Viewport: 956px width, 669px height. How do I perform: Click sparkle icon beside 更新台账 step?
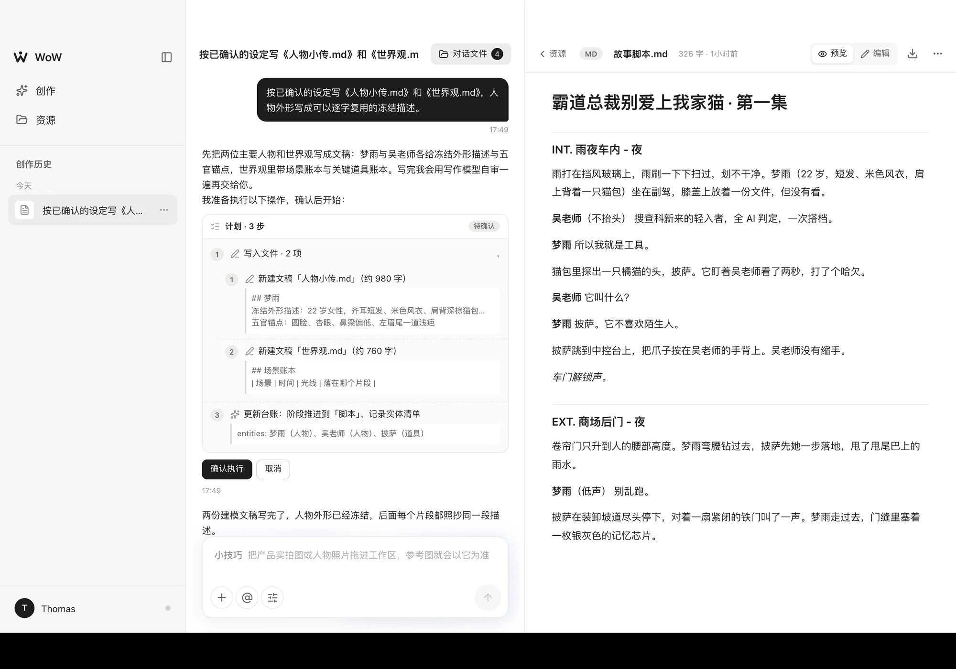(235, 414)
